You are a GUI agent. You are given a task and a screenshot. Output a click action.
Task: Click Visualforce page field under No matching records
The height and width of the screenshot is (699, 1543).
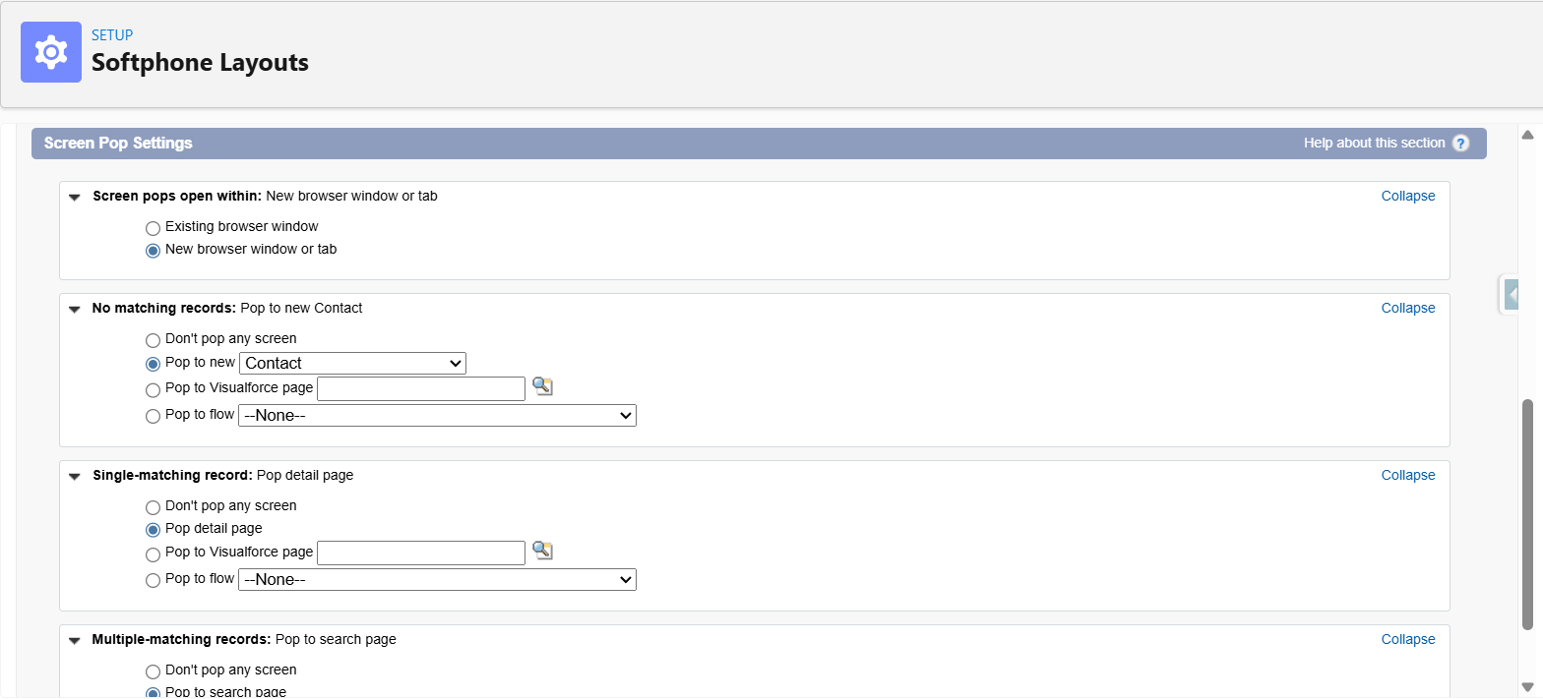pos(421,389)
